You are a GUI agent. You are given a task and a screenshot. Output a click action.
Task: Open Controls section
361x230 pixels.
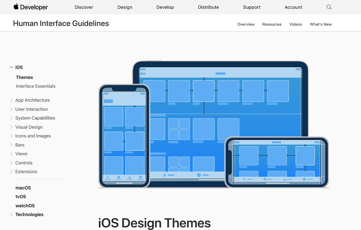[x=24, y=163]
